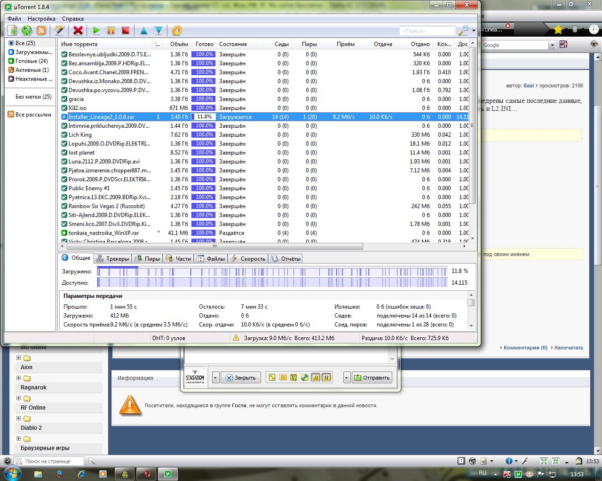Click the Загружено pieces progress bar

click(272, 272)
